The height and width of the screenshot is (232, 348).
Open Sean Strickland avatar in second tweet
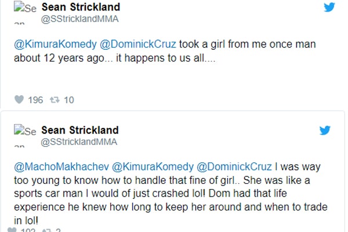[24, 135]
